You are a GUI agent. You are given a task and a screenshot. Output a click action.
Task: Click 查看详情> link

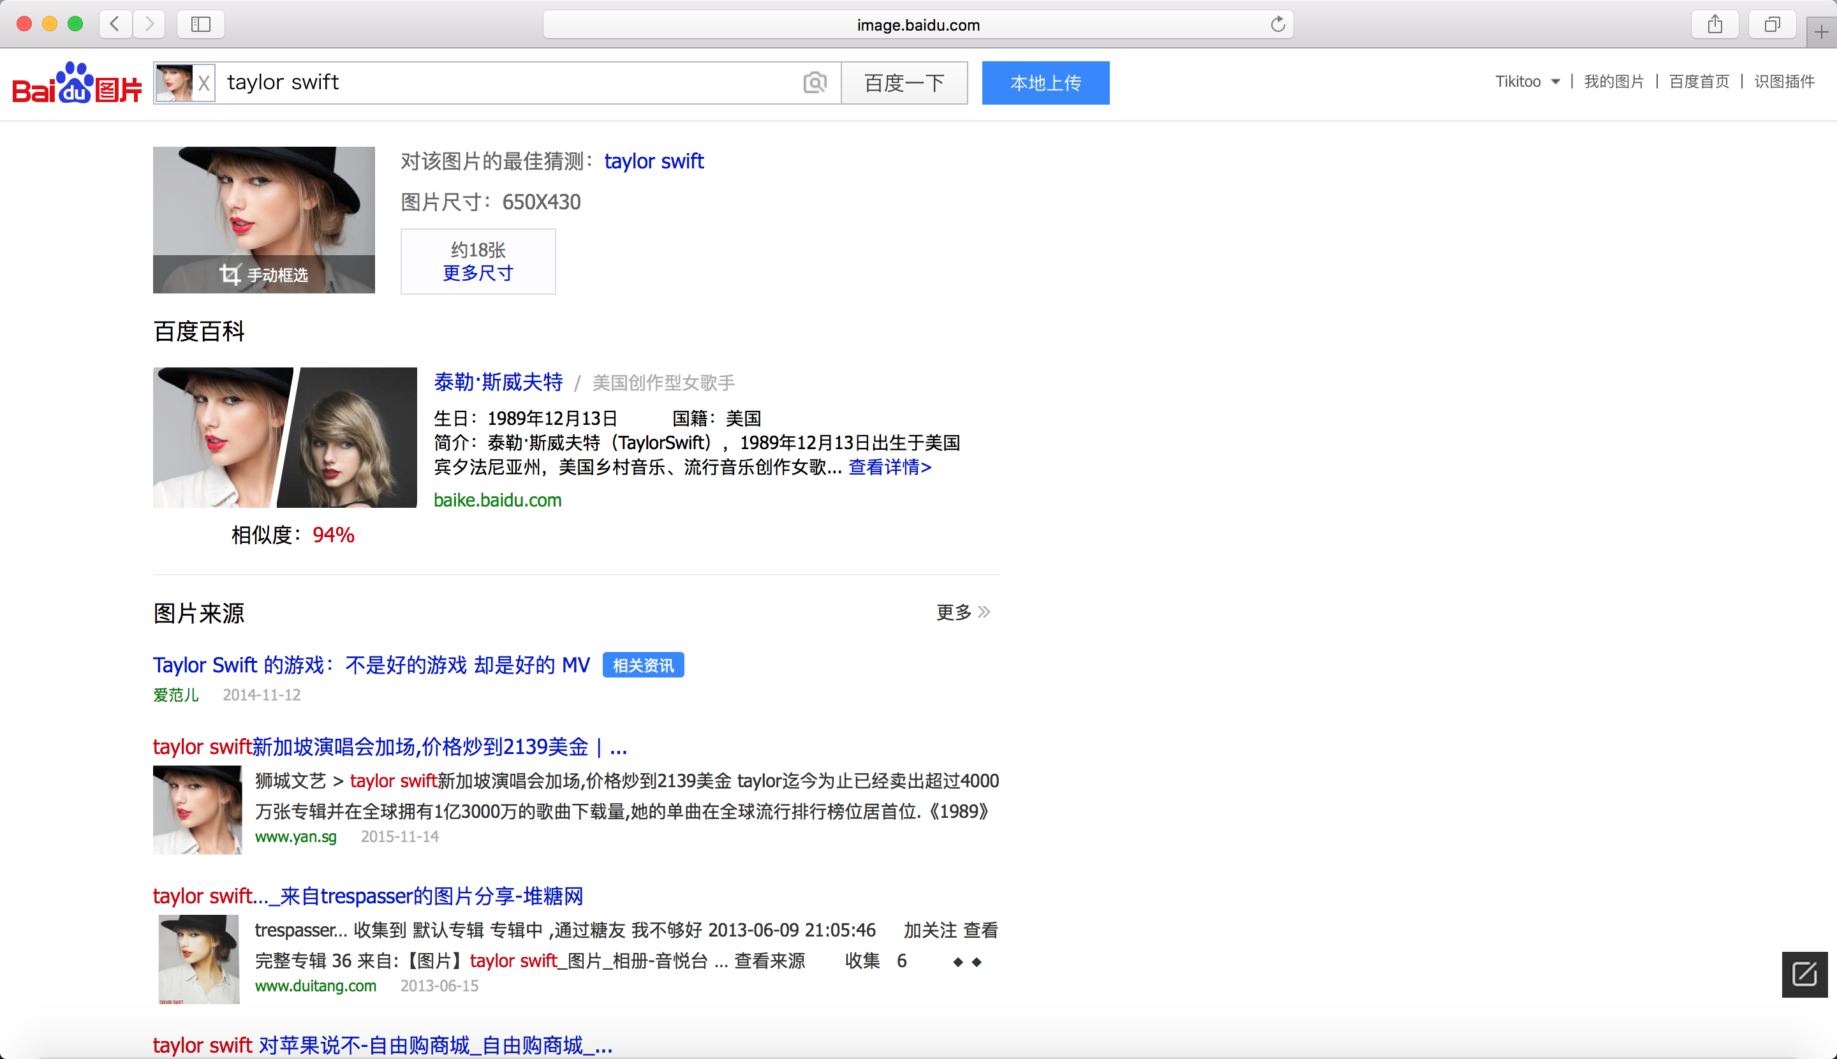coord(890,467)
